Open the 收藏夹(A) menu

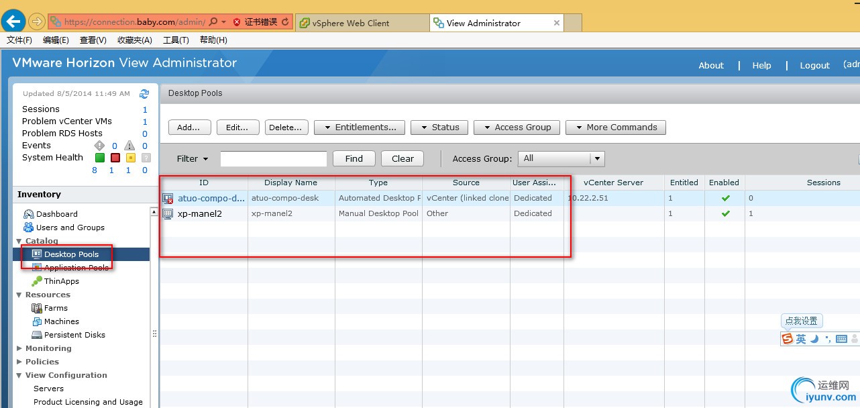click(134, 40)
